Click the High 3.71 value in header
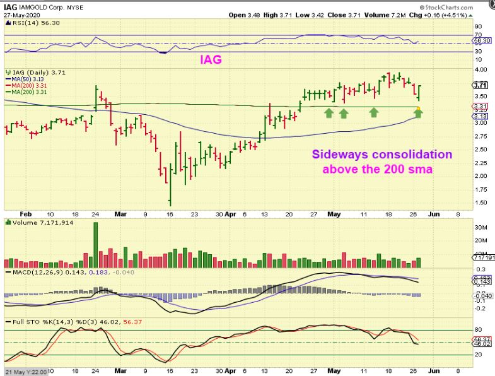The width and height of the screenshot is (495, 376). tap(277, 15)
